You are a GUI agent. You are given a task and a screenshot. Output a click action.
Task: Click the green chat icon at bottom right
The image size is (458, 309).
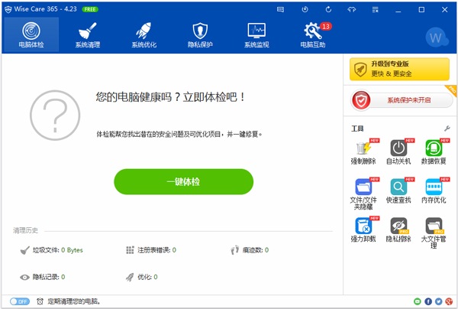tap(418, 301)
